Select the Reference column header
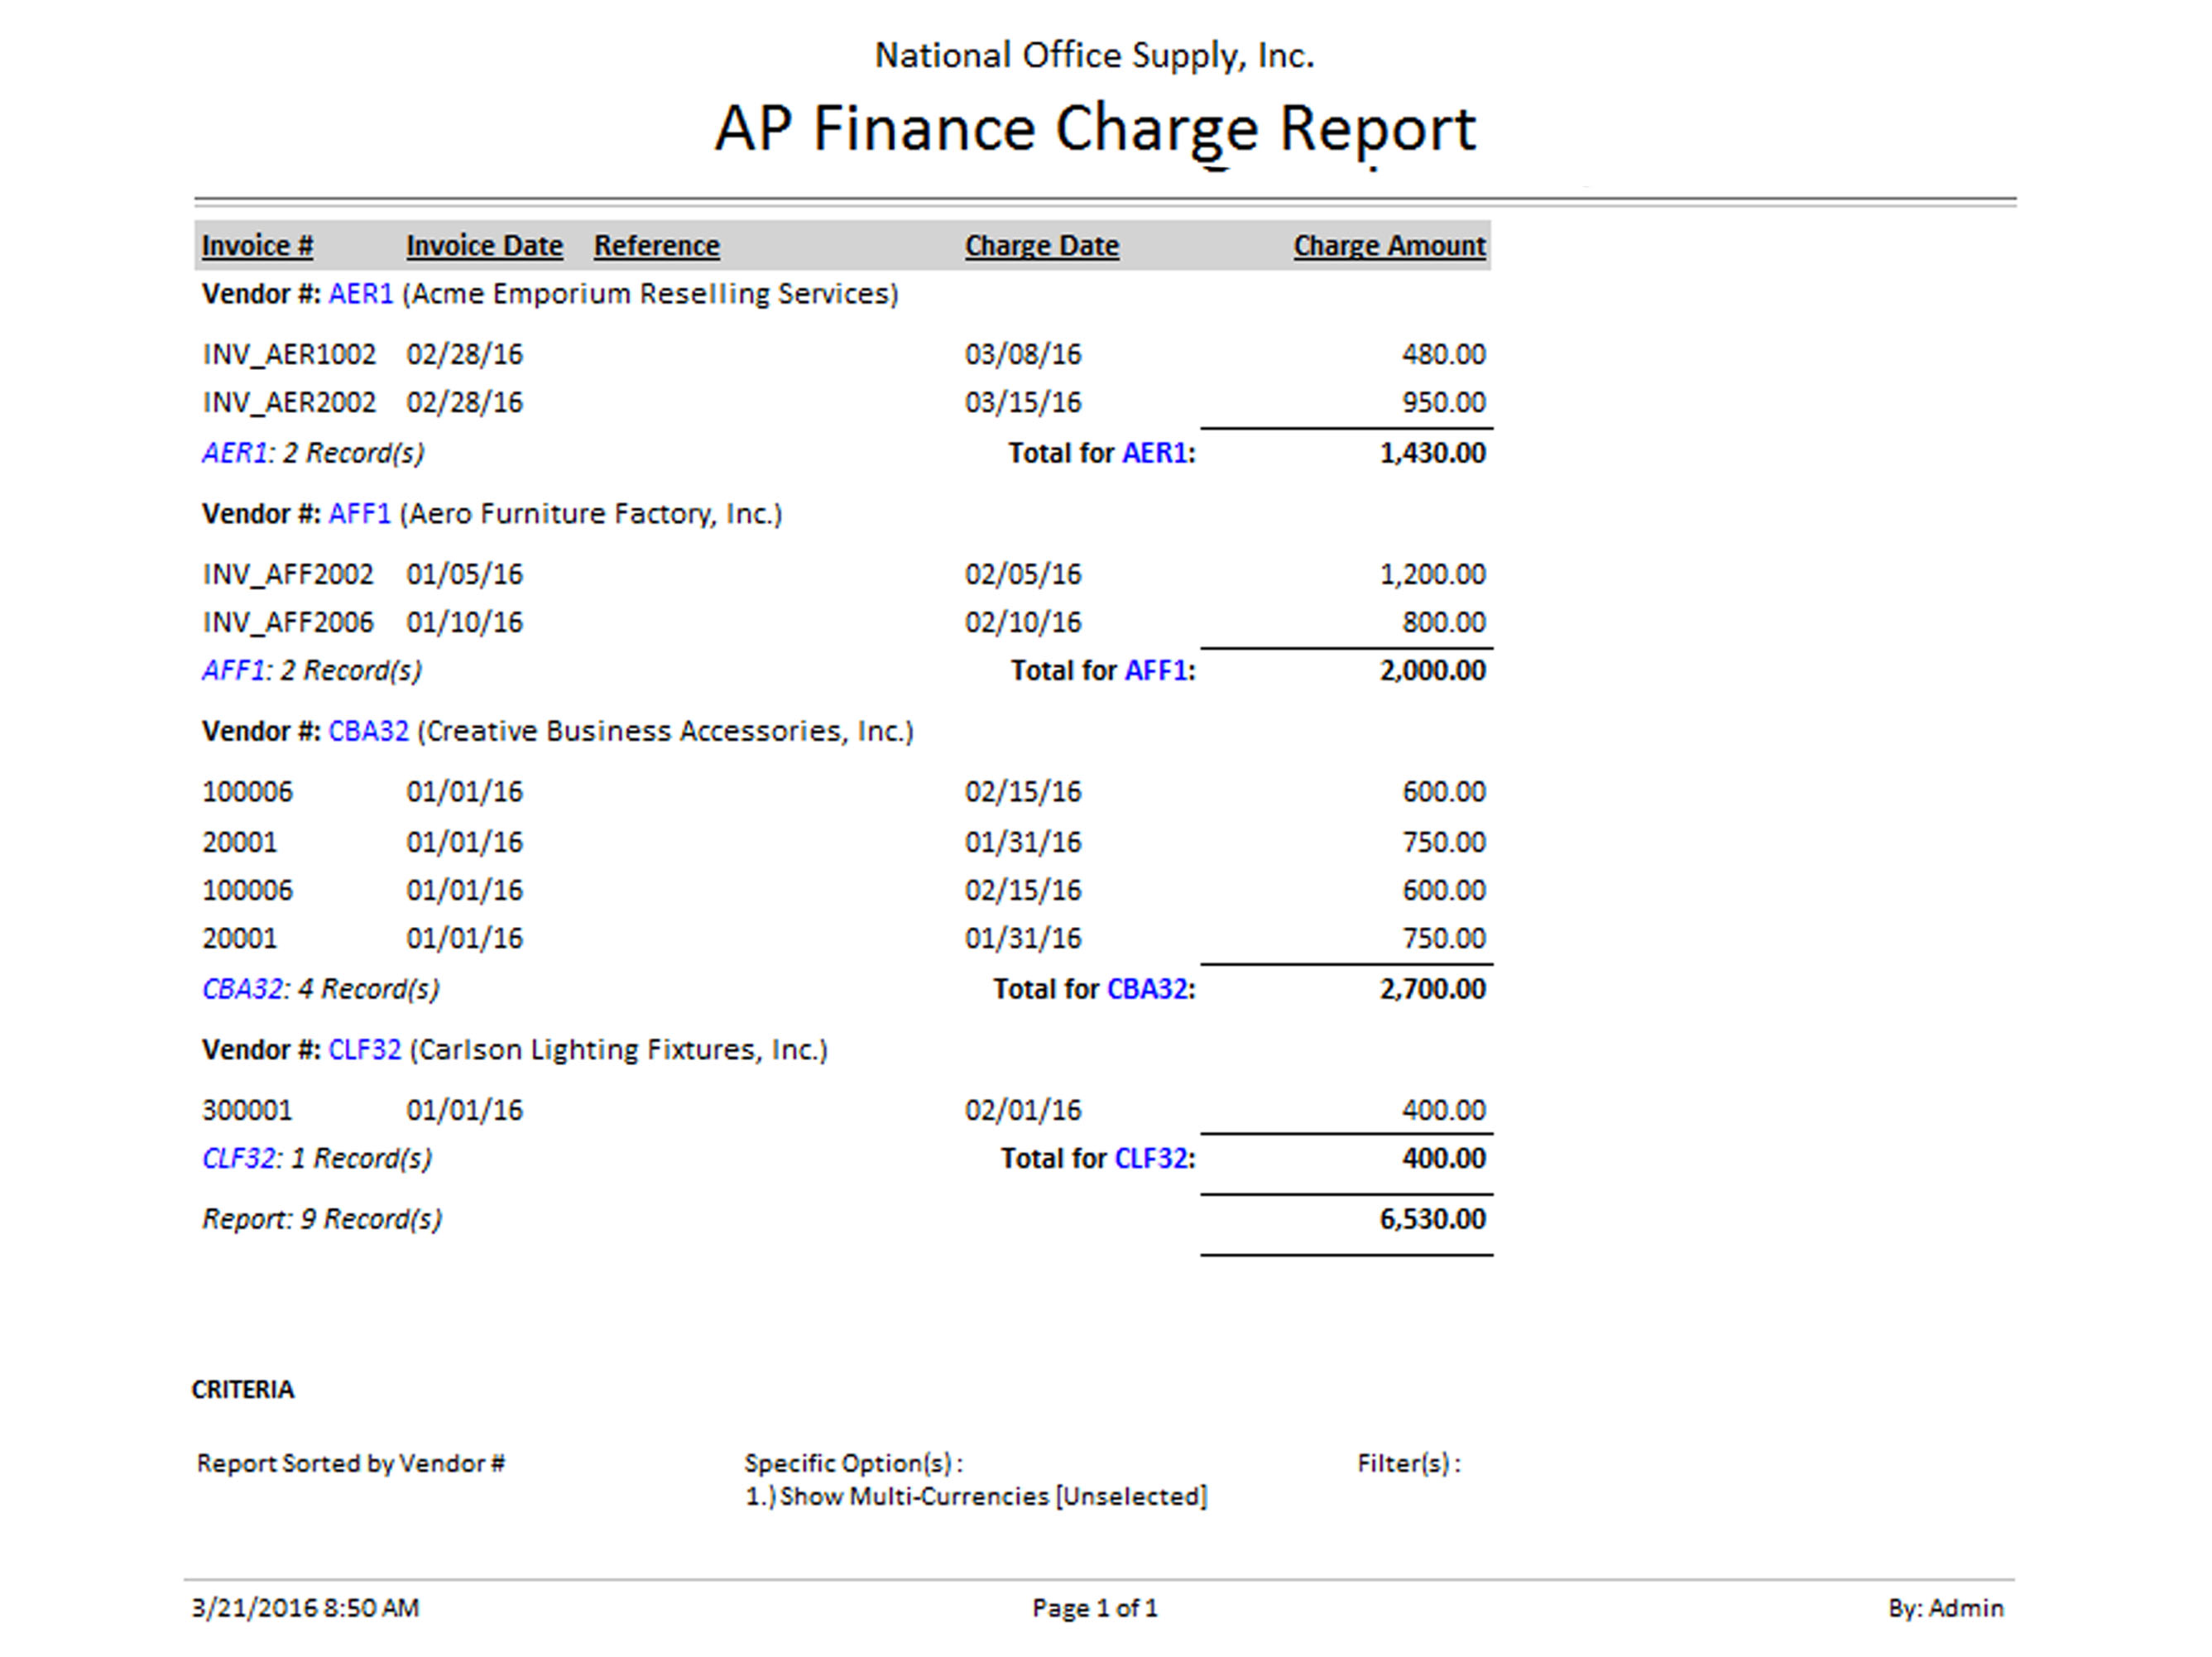 point(656,246)
